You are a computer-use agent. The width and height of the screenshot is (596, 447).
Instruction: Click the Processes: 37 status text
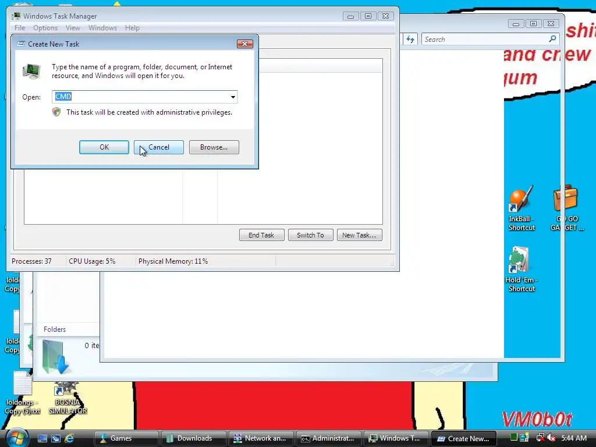coord(31,261)
